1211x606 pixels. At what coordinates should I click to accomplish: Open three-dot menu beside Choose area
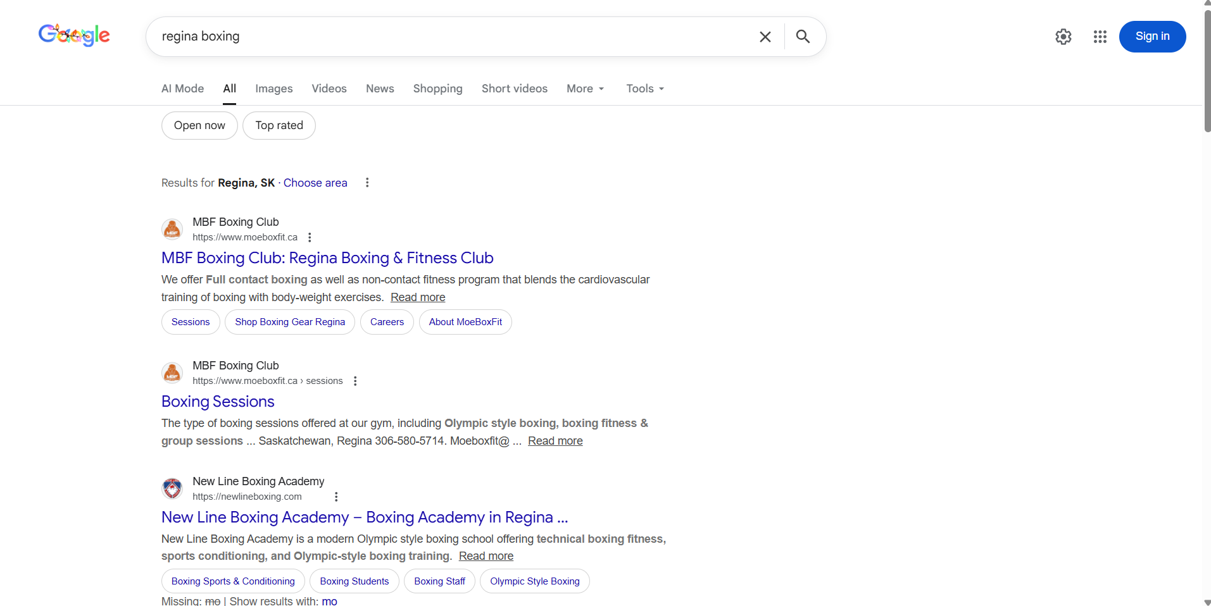(367, 183)
